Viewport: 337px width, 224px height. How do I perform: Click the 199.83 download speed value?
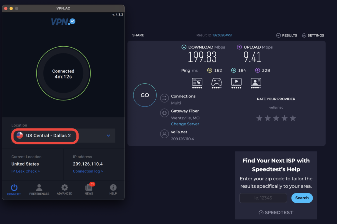pyautogui.click(x=202, y=57)
